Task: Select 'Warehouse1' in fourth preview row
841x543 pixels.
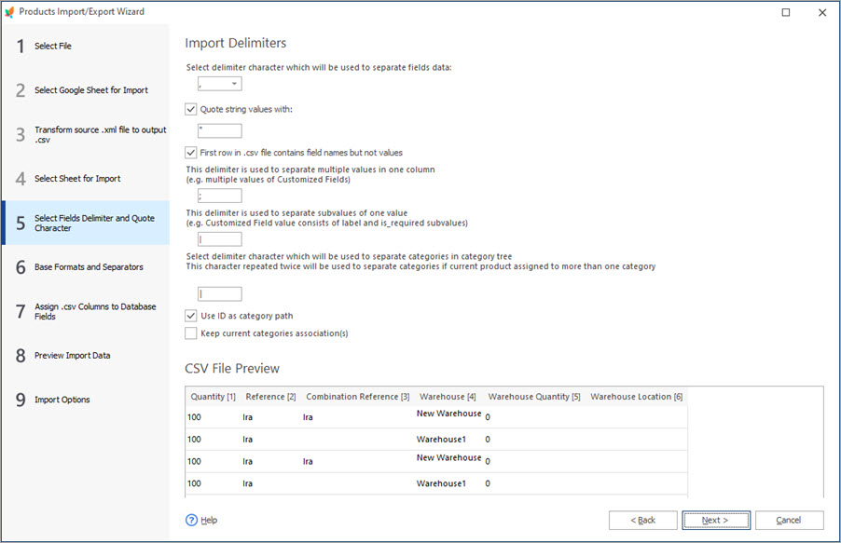Action: click(x=441, y=483)
